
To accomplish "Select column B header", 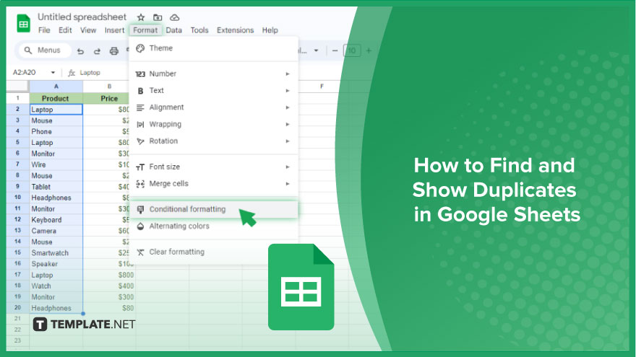I will coord(108,87).
